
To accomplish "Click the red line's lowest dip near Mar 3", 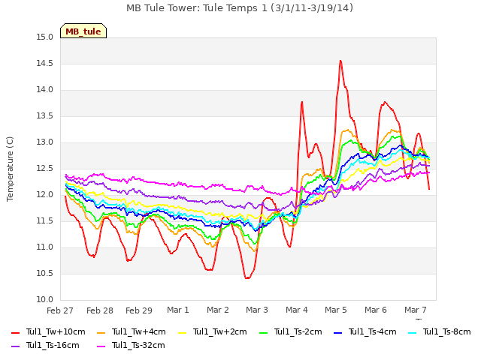I will tap(247, 278).
